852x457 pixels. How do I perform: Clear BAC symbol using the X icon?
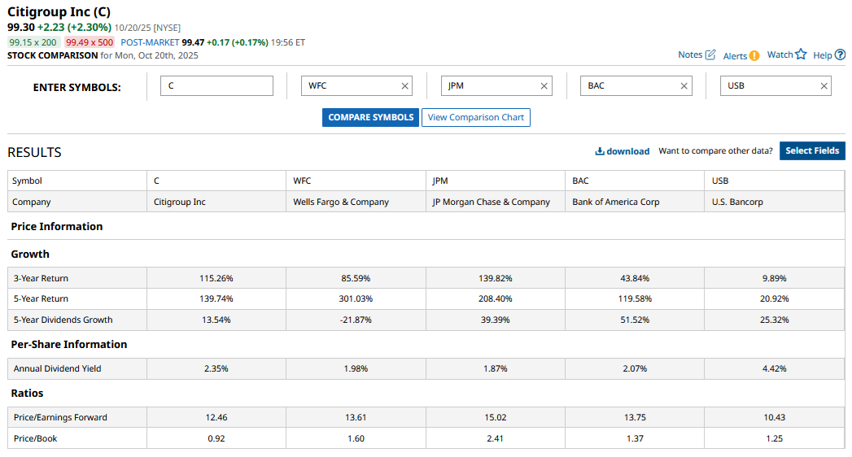684,86
